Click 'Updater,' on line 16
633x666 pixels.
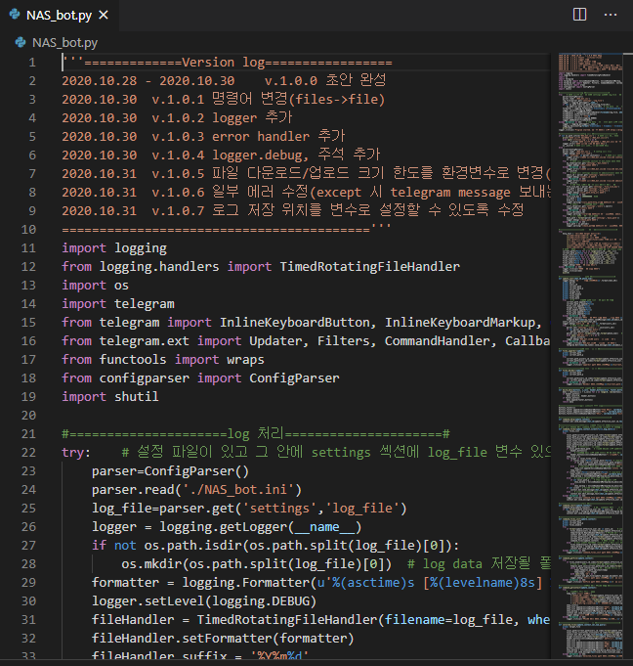point(278,341)
